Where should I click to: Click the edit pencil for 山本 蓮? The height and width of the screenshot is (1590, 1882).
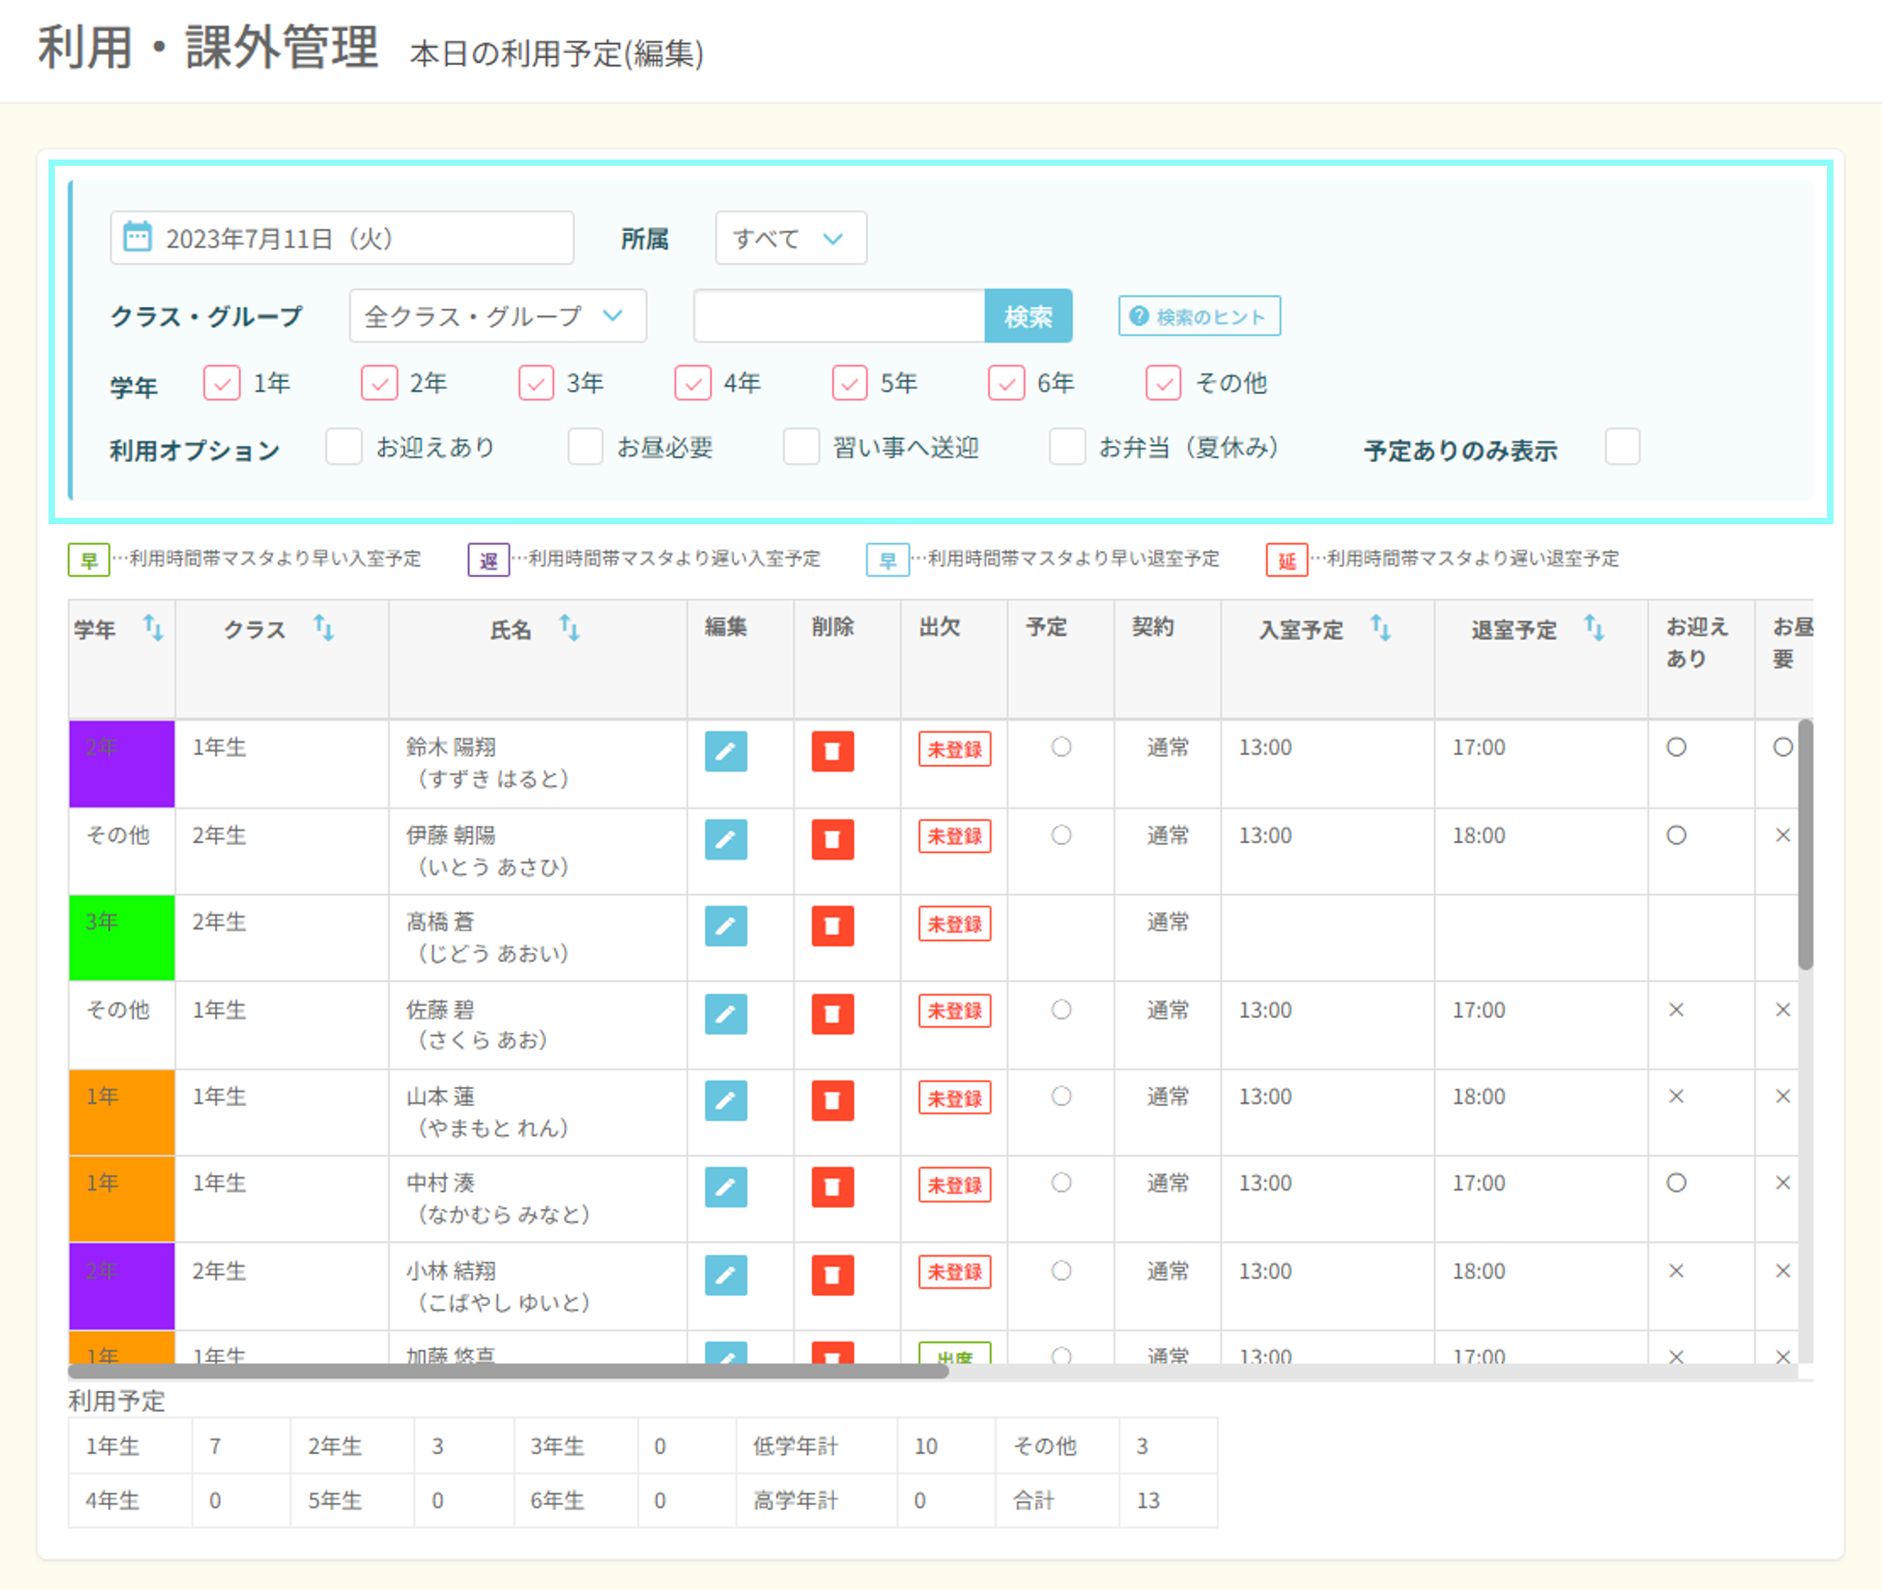[x=726, y=1100]
